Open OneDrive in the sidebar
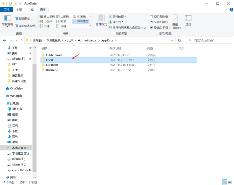234x185 pixels. [x=15, y=88]
